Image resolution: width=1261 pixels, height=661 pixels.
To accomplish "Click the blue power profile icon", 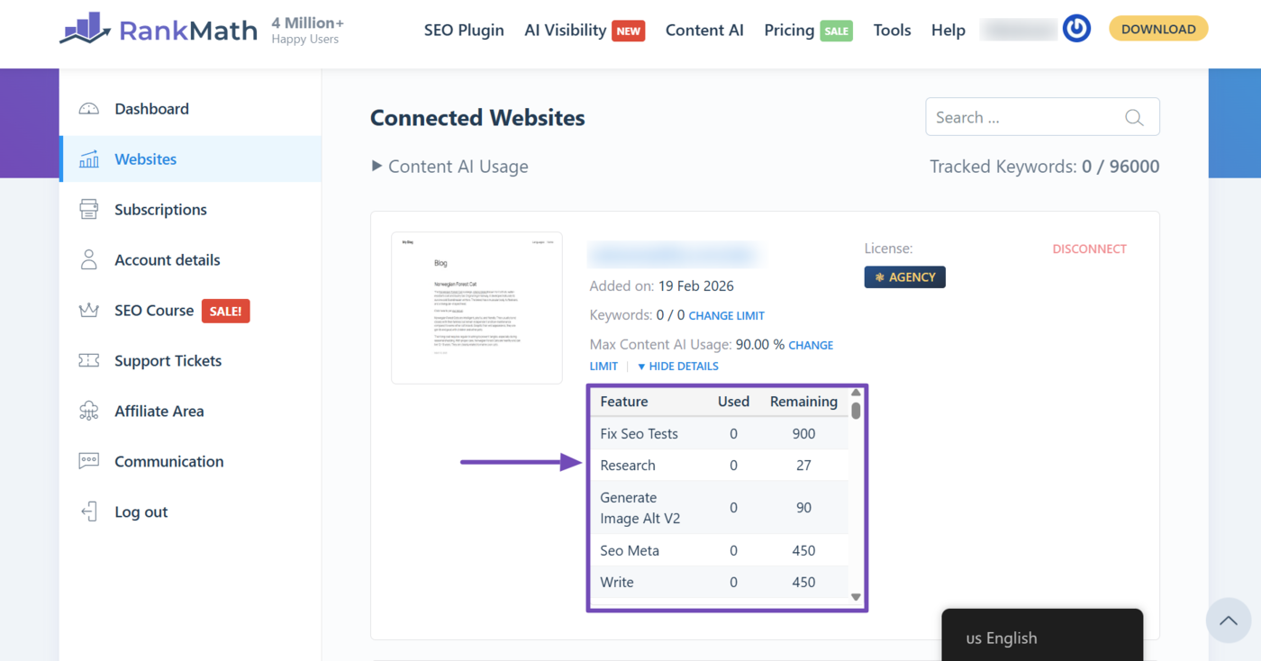I will (x=1076, y=29).
